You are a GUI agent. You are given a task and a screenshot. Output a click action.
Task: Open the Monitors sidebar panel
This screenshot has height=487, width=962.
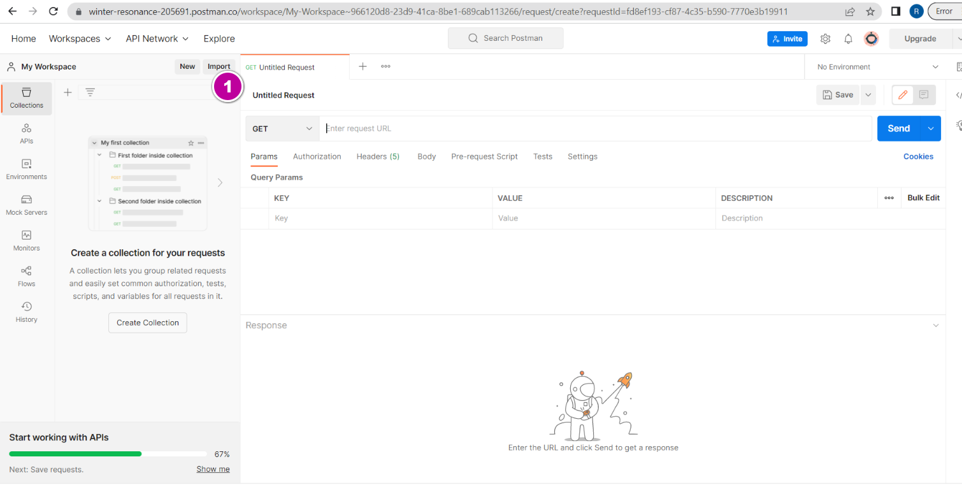point(27,241)
